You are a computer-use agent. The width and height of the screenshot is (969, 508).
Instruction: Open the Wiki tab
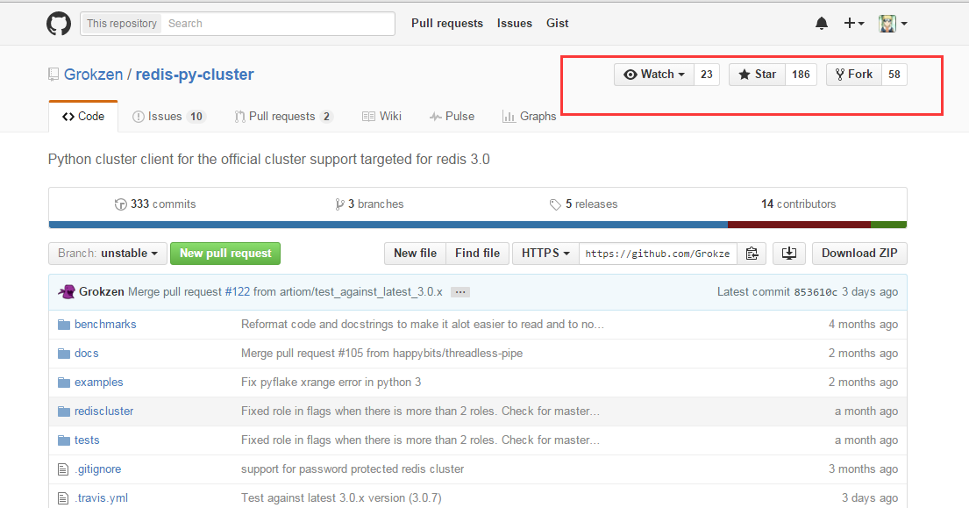(382, 116)
